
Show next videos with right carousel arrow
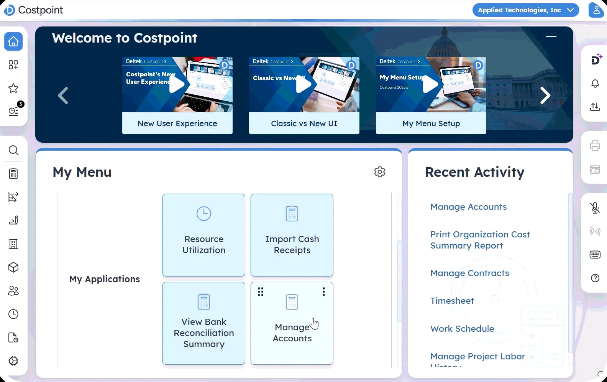click(x=545, y=95)
